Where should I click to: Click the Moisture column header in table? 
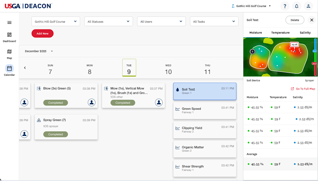pyautogui.click(x=252, y=97)
